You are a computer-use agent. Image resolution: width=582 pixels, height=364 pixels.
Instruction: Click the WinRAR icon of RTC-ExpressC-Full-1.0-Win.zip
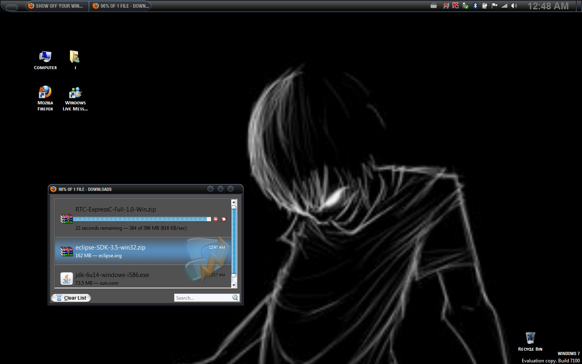(x=66, y=219)
